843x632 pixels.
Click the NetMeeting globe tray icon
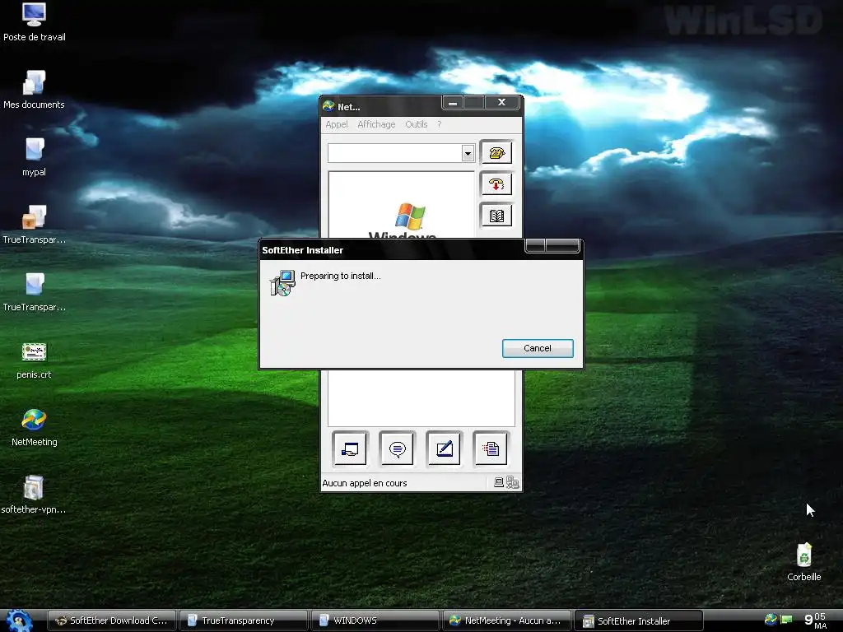click(771, 620)
